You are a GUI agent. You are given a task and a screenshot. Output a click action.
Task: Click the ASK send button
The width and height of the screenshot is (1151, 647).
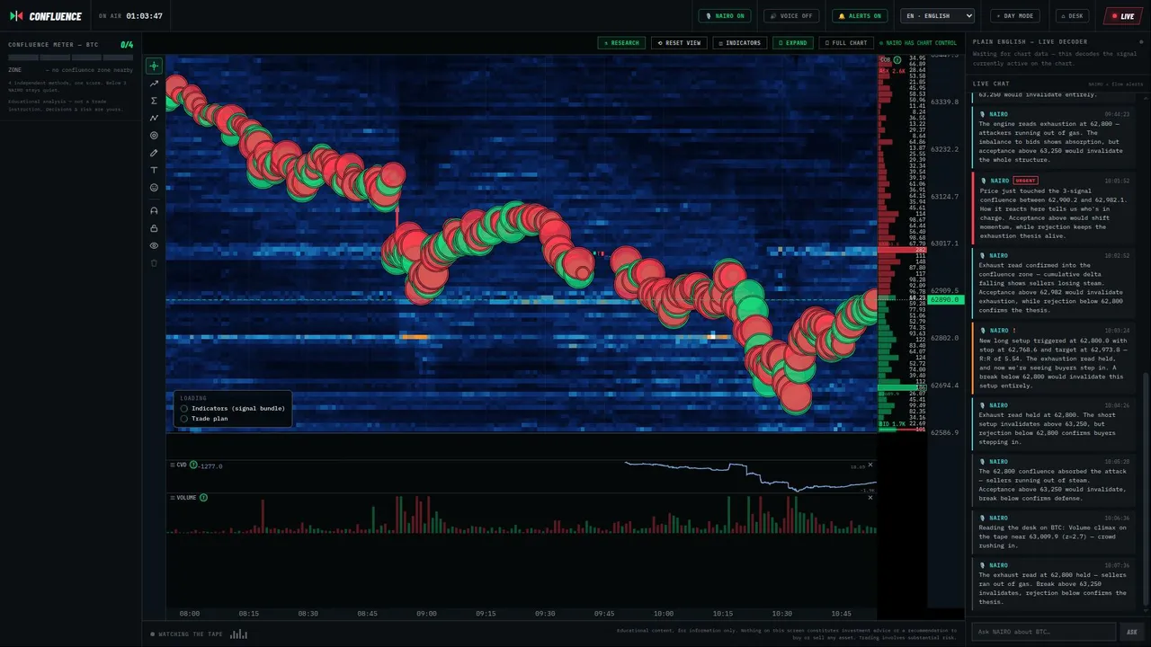tap(1131, 632)
